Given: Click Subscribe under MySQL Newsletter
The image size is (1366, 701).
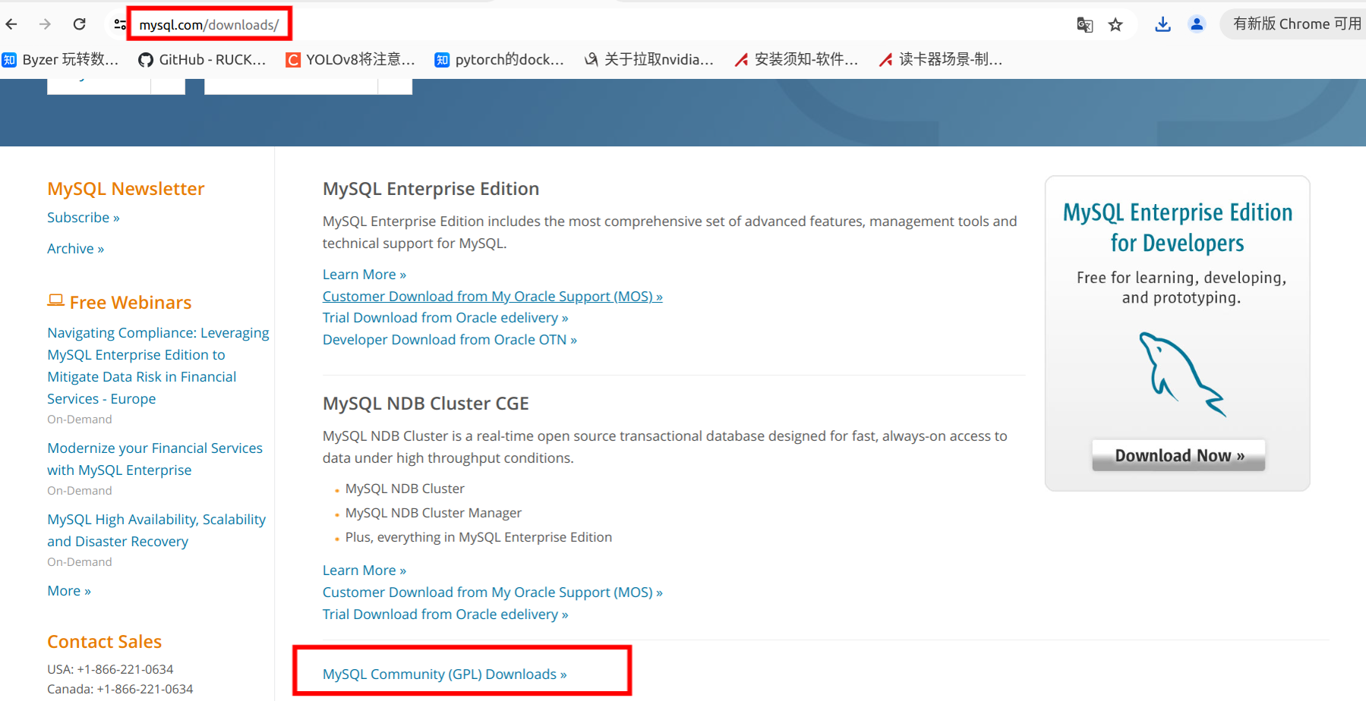Looking at the screenshot, I should 84,218.
